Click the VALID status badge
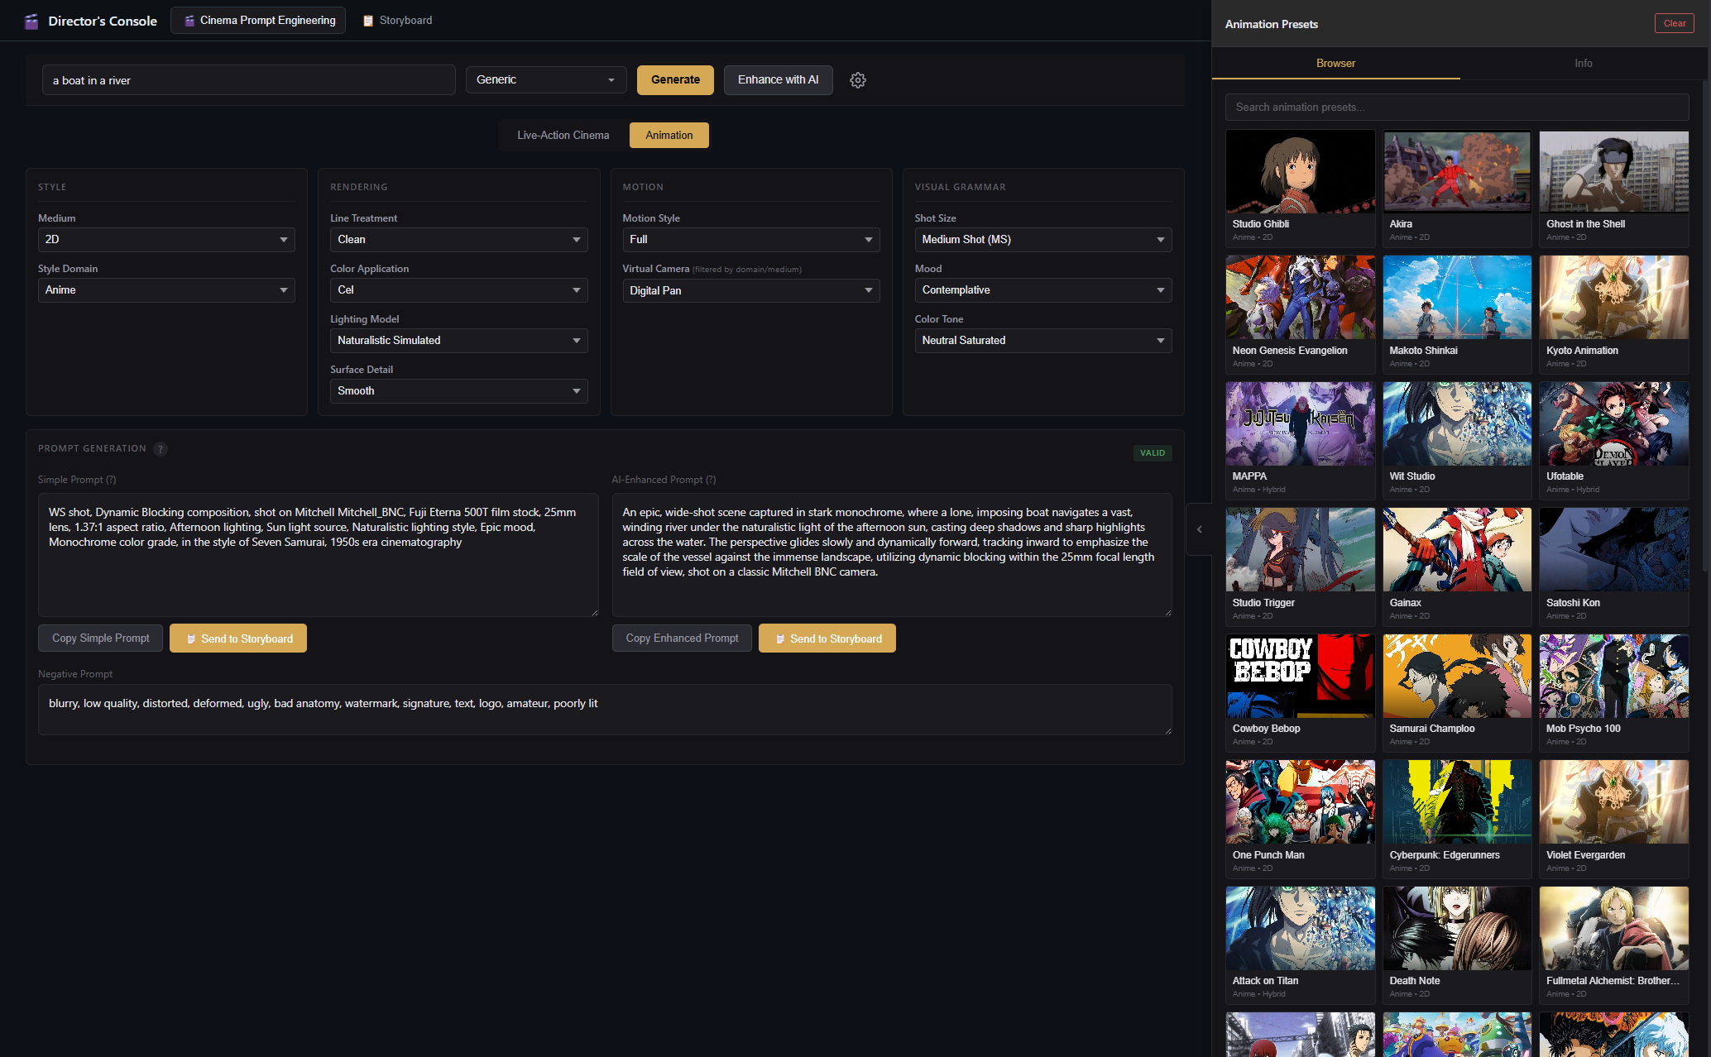 point(1152,453)
